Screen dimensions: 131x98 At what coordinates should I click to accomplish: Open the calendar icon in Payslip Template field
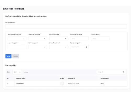(86, 47)
